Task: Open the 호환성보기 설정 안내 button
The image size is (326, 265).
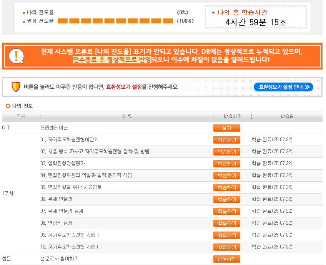Action: [283, 87]
